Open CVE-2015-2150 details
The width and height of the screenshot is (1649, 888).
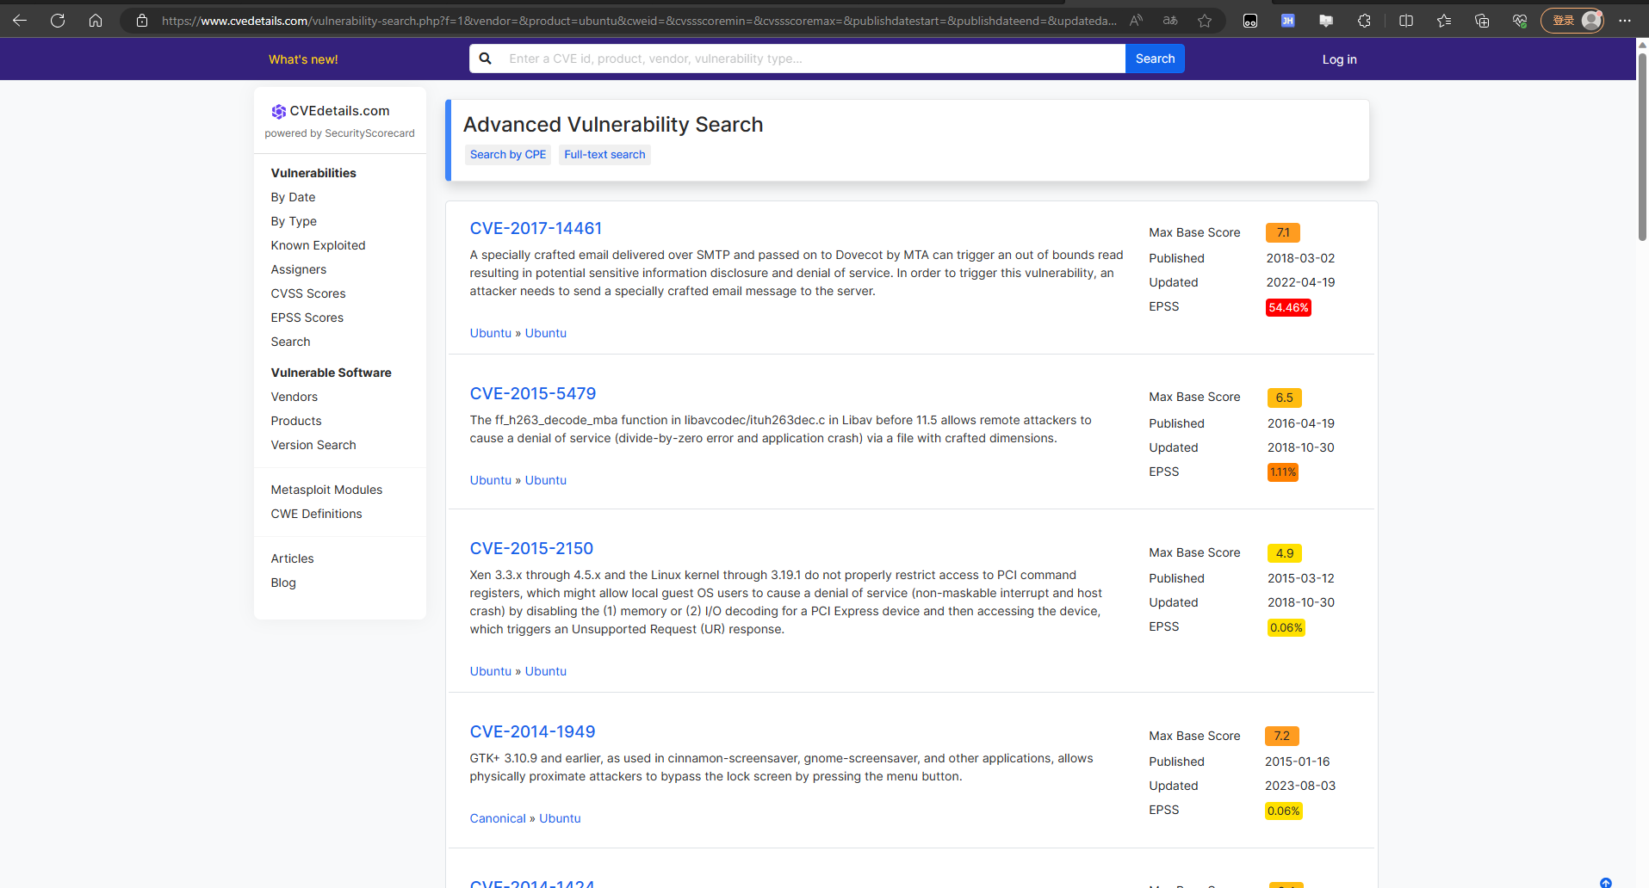point(531,548)
